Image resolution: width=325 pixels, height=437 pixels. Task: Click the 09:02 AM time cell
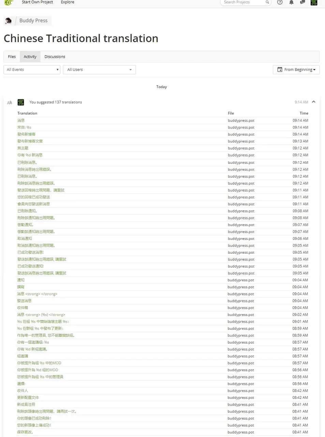coord(300,314)
